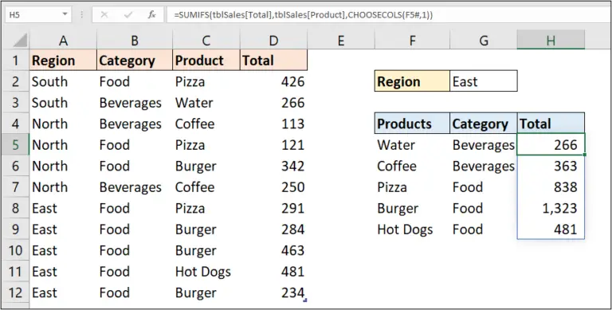Click the East value cell G2
The width and height of the screenshot is (612, 310).
coord(484,81)
